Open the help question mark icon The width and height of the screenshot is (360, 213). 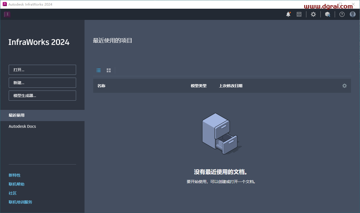pyautogui.click(x=342, y=14)
